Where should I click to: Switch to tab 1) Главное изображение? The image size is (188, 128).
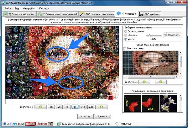(19, 14)
